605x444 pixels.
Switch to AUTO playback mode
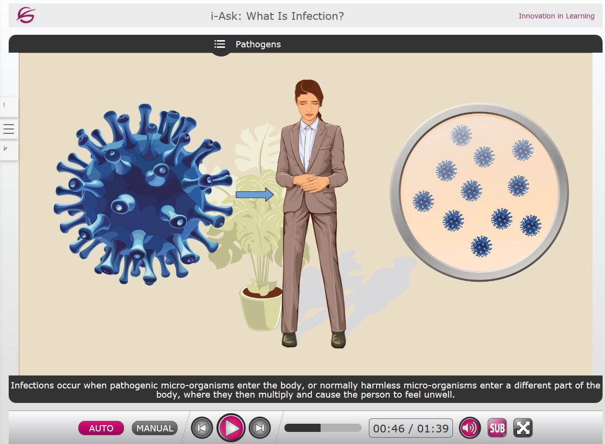coord(101,428)
